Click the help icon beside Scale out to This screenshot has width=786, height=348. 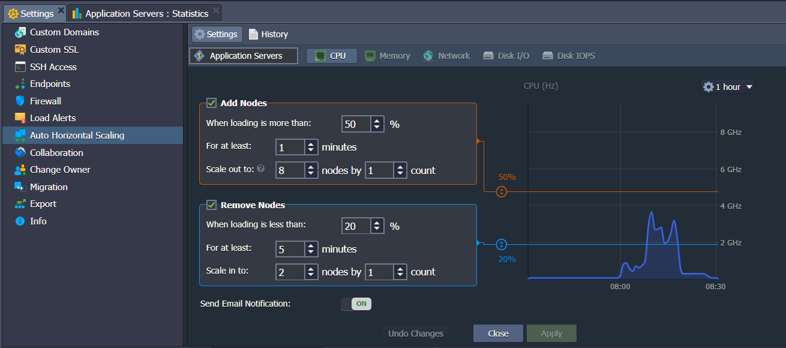261,169
